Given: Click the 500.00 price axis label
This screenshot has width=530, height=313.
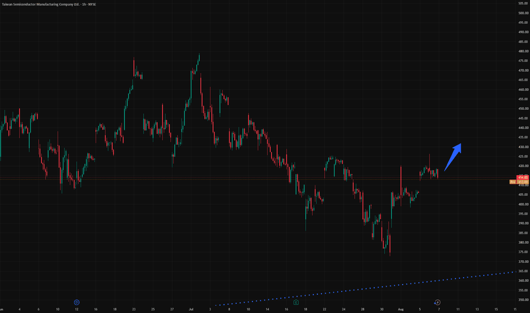Looking at the screenshot, I should pos(523,13).
